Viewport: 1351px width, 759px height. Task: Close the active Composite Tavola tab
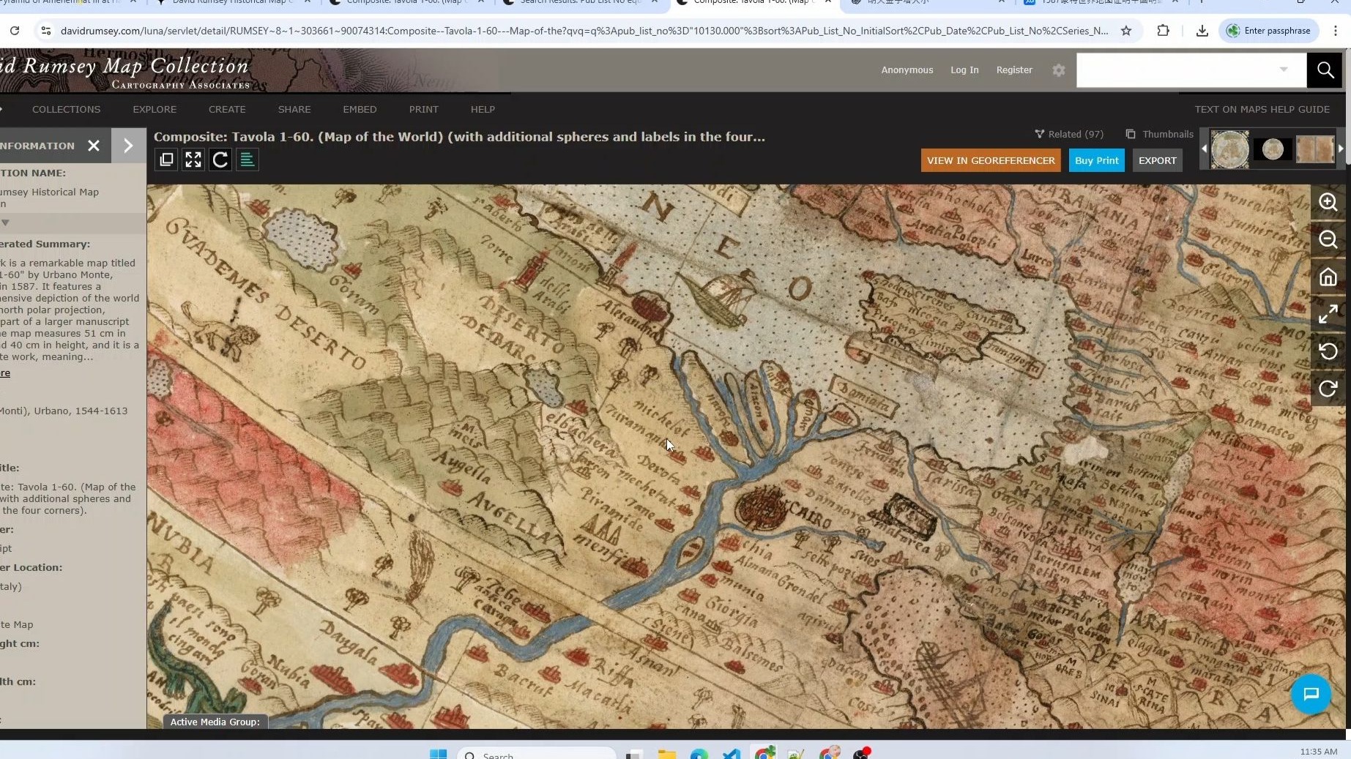[828, 2]
